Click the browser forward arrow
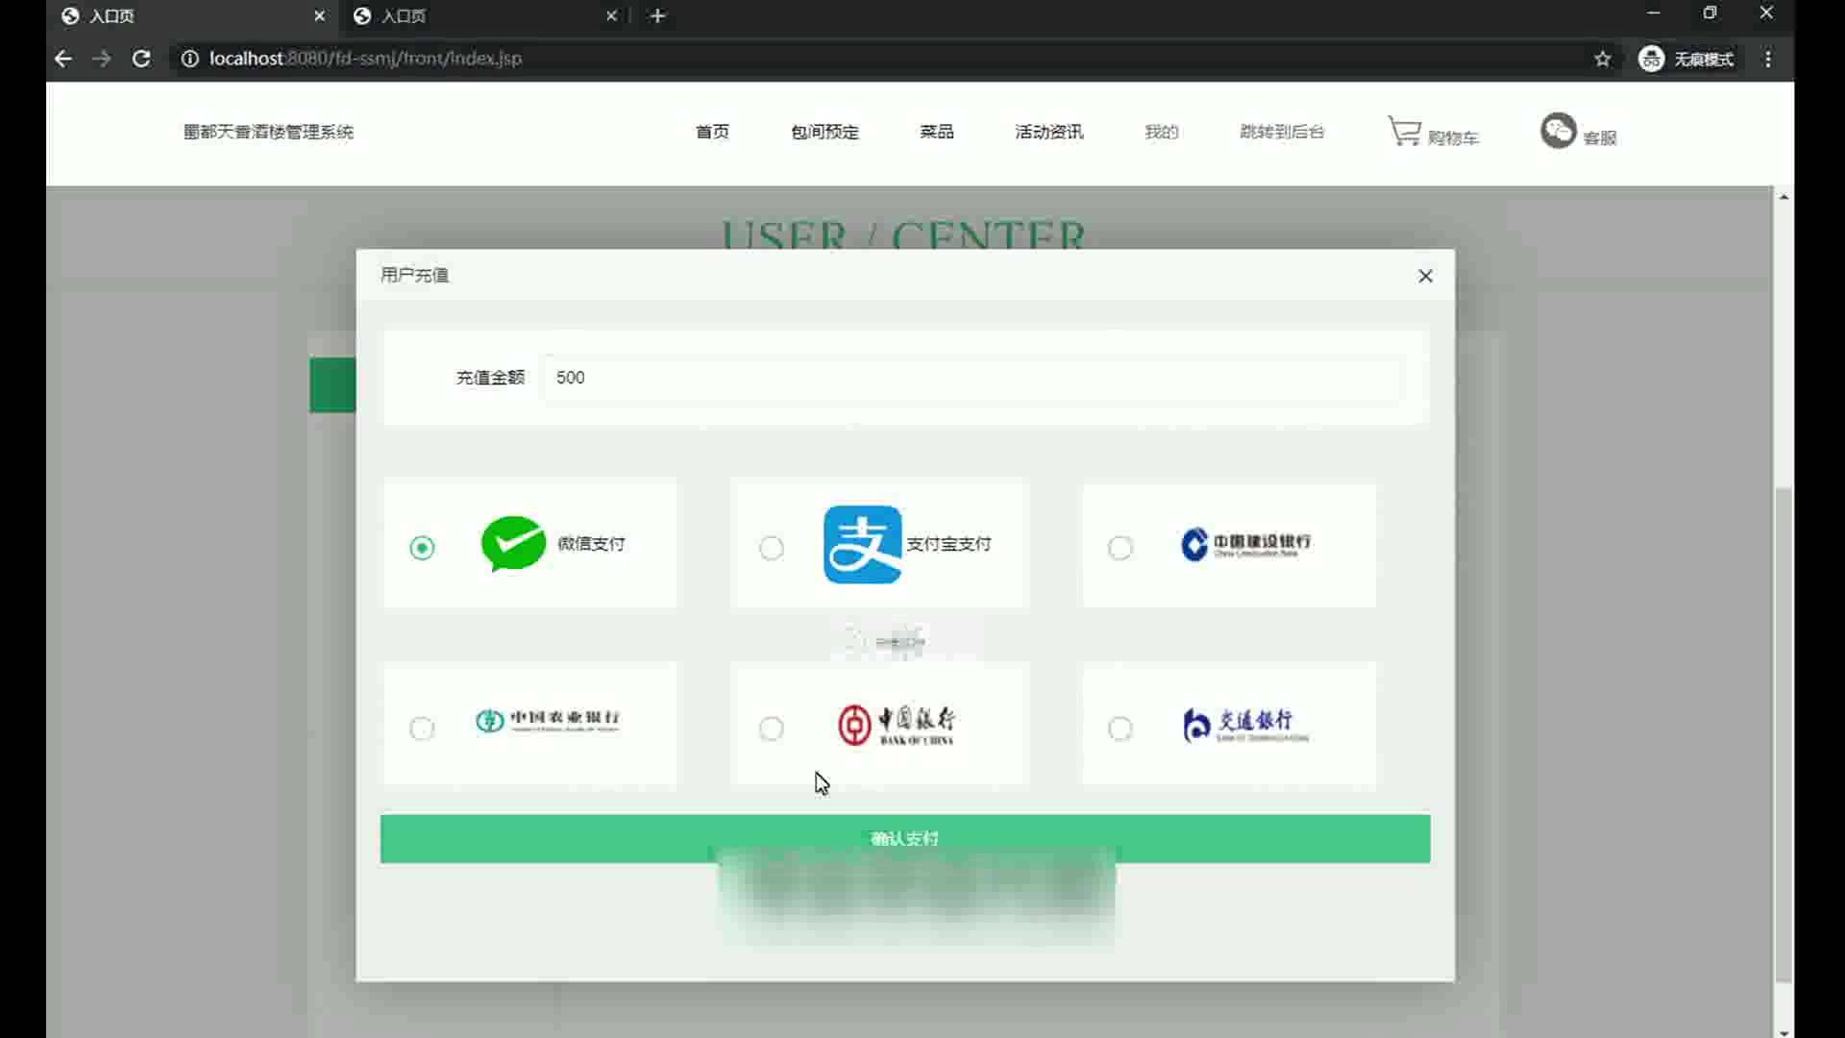The width and height of the screenshot is (1845, 1038). tap(101, 59)
